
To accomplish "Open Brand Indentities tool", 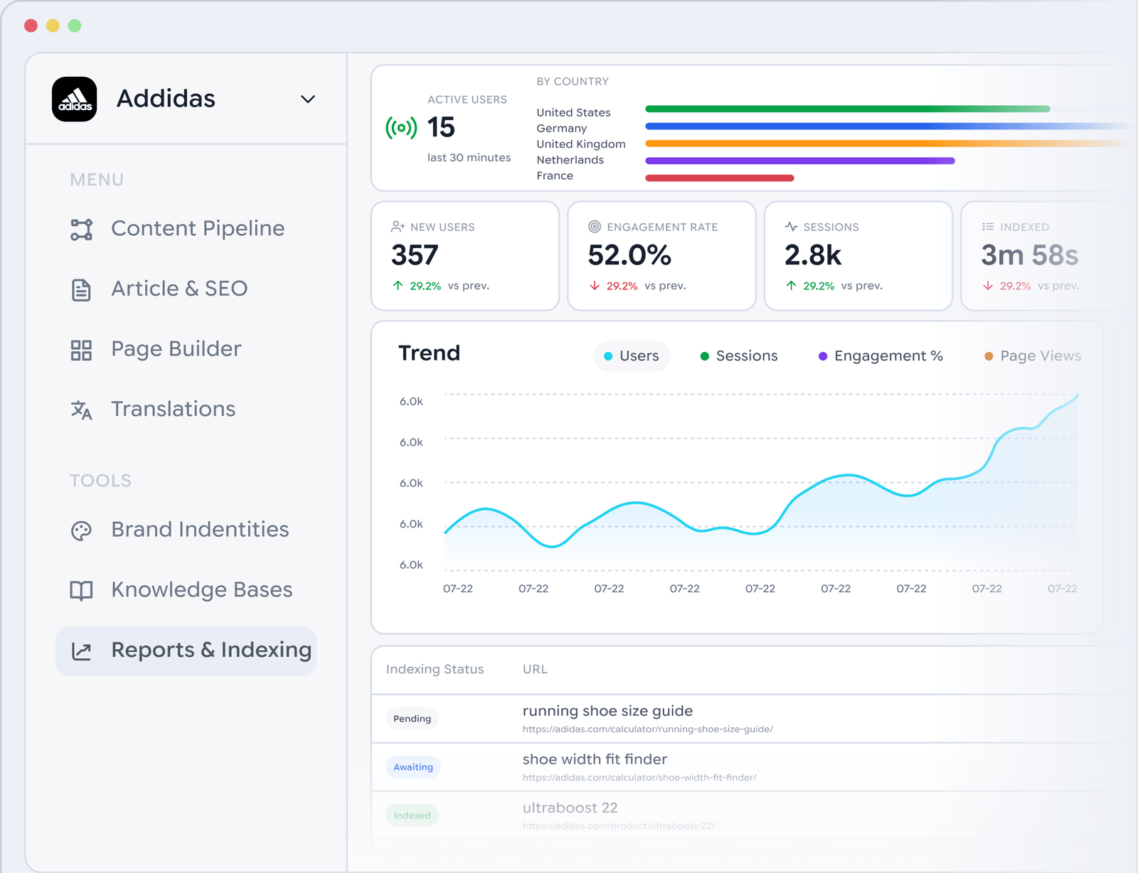I will (200, 530).
